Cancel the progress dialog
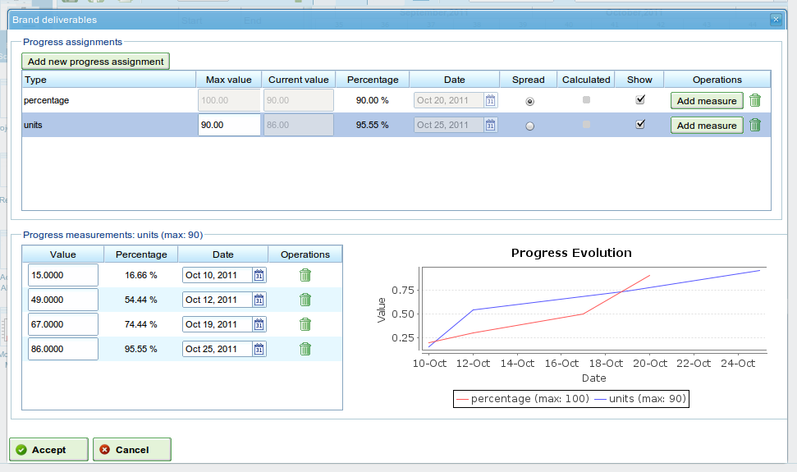The width and height of the screenshot is (797, 472). 132,450
